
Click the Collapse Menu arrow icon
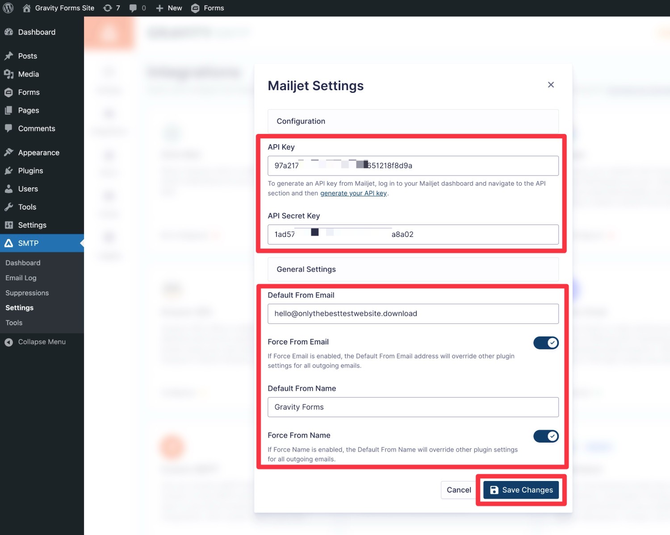coord(8,342)
